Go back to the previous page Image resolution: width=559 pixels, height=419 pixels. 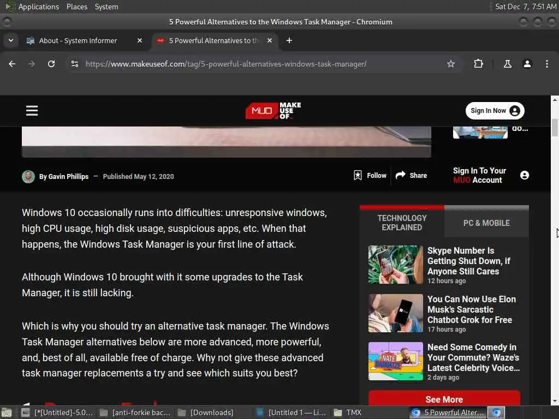[12, 64]
